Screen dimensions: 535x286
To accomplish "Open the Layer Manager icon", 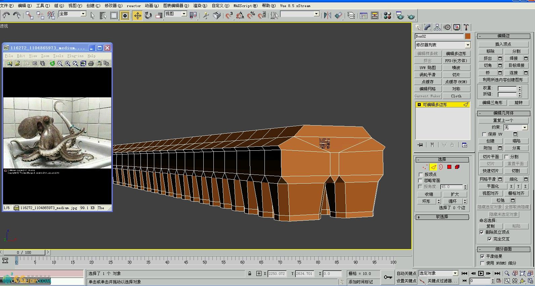I will [351, 15].
